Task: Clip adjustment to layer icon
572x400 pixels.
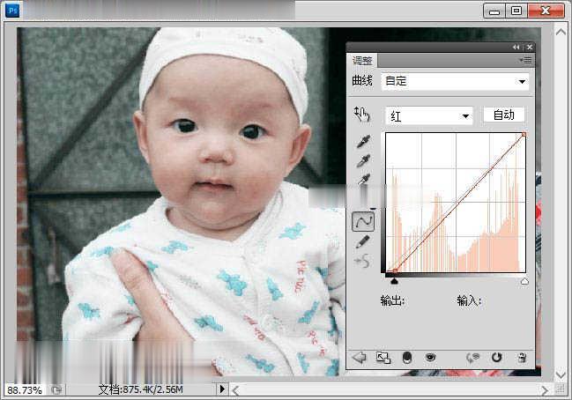Action: point(407,358)
